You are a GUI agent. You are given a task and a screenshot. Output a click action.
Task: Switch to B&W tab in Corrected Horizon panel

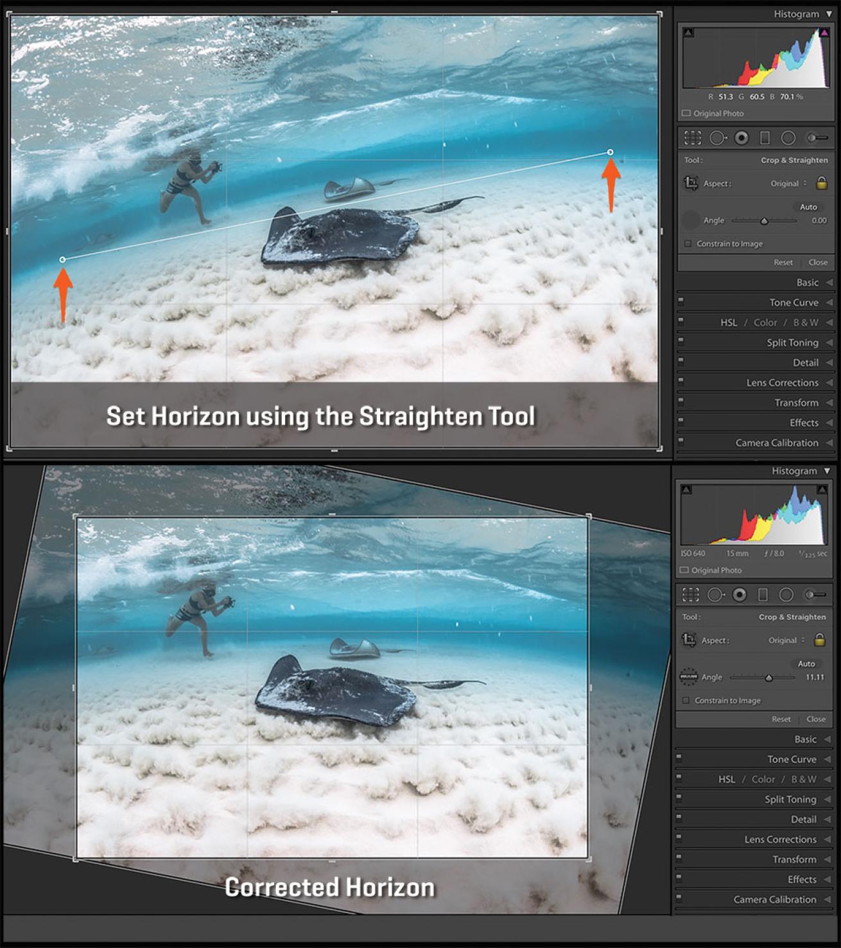[x=804, y=779]
